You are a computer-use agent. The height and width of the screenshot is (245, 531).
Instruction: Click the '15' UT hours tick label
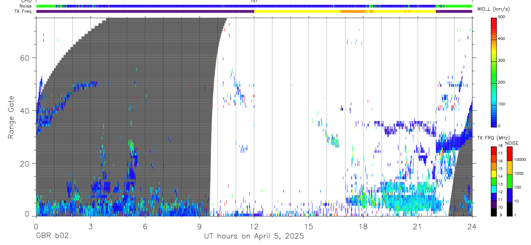[309, 226]
